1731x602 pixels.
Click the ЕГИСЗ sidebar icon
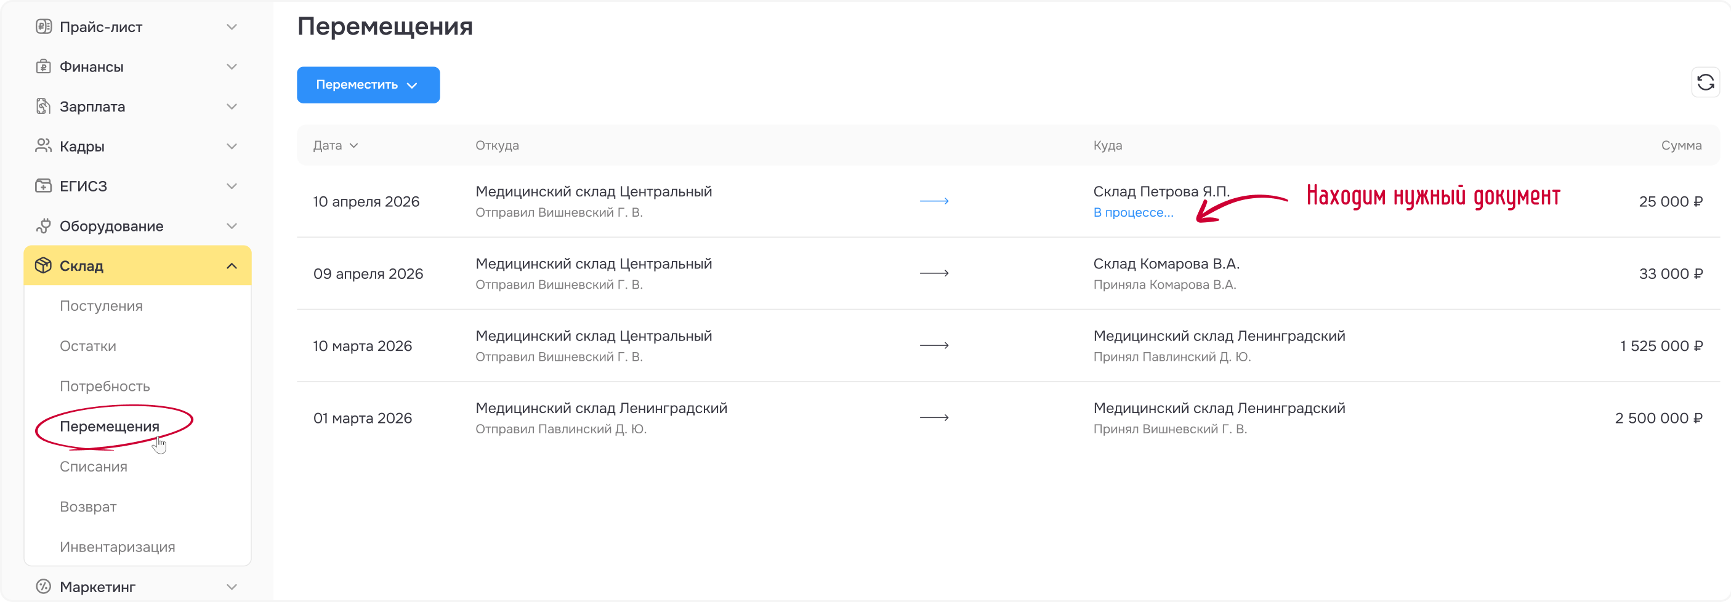tap(44, 185)
